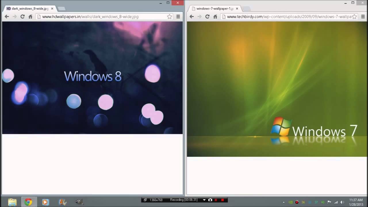This screenshot has width=368, height=207.
Task: Reload the dark_windows_8-wide.jpg page
Action: coord(22,17)
